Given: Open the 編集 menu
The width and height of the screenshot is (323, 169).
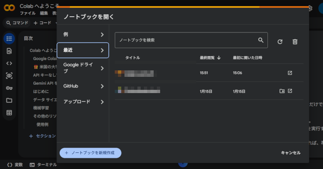Looking at the screenshot, I should pos(43,13).
